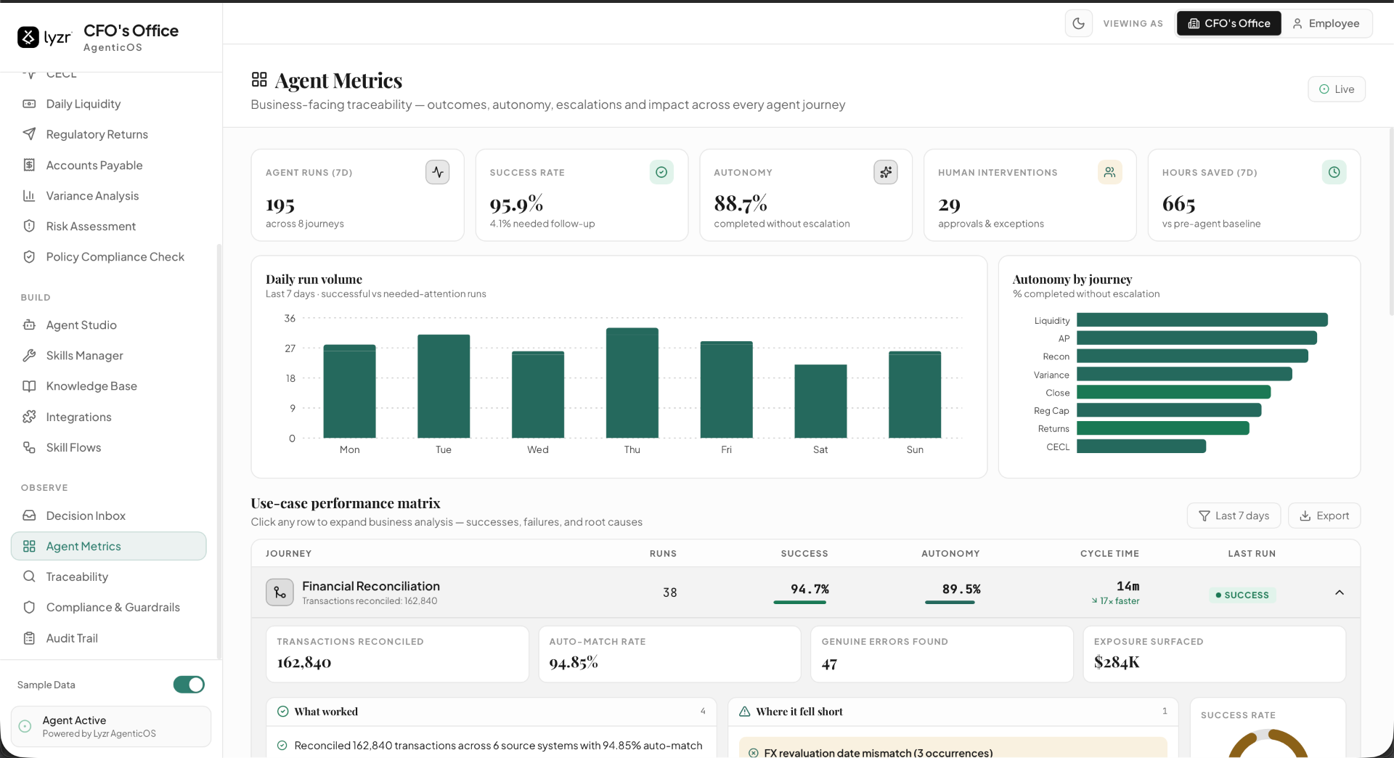Click Risk Assessment shield icon

pos(29,226)
